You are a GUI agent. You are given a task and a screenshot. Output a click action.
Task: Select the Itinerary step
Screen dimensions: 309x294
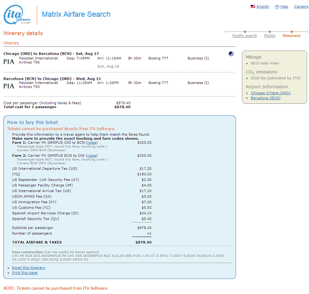(x=291, y=35)
